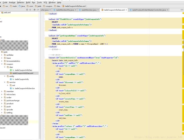Expand the base package
This screenshot has height=140, width=184.
2,58
